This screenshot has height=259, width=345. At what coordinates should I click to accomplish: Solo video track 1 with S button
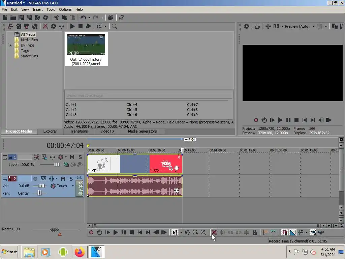80,157
